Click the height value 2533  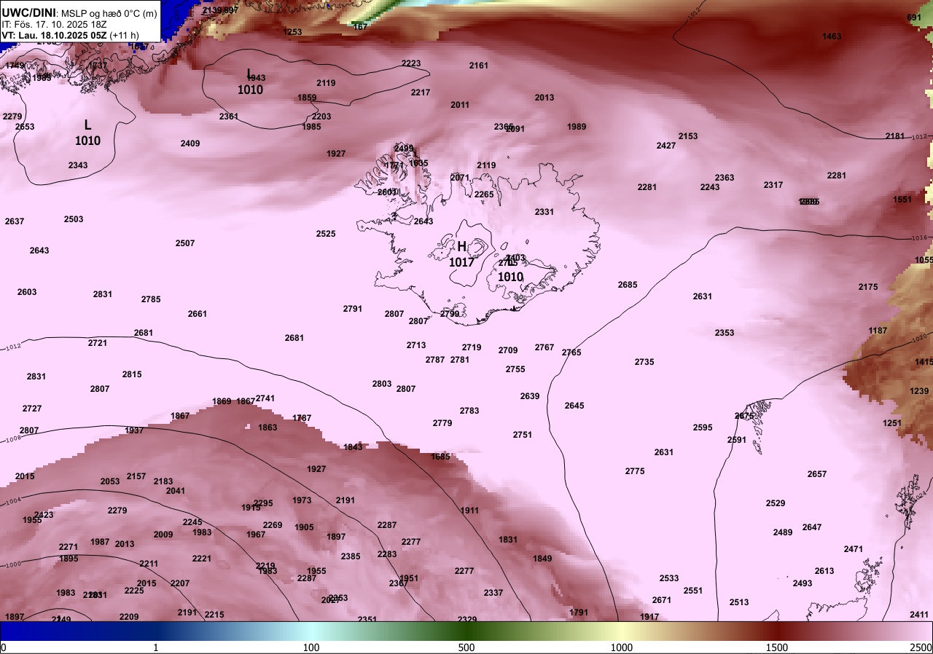(669, 579)
